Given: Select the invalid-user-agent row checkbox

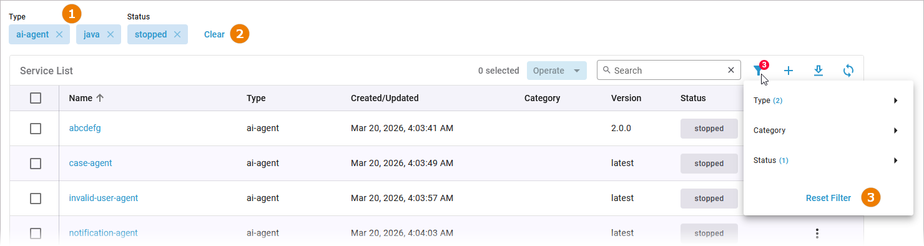Looking at the screenshot, I should 36,198.
